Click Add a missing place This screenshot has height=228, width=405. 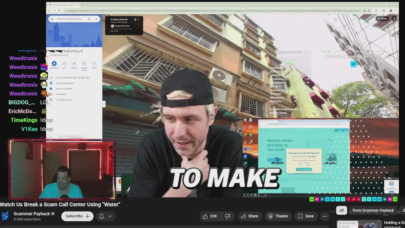tap(65, 83)
